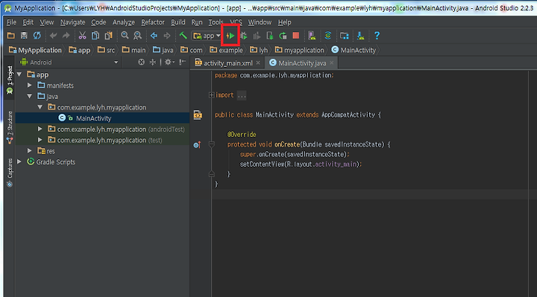This screenshot has width=537, height=297.
Task: Click Scroll from Source target icon
Action: [141, 63]
